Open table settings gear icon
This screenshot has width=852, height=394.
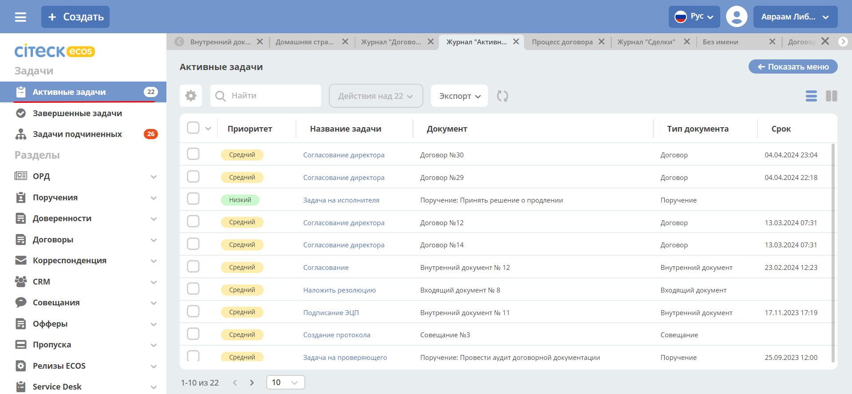pos(191,96)
